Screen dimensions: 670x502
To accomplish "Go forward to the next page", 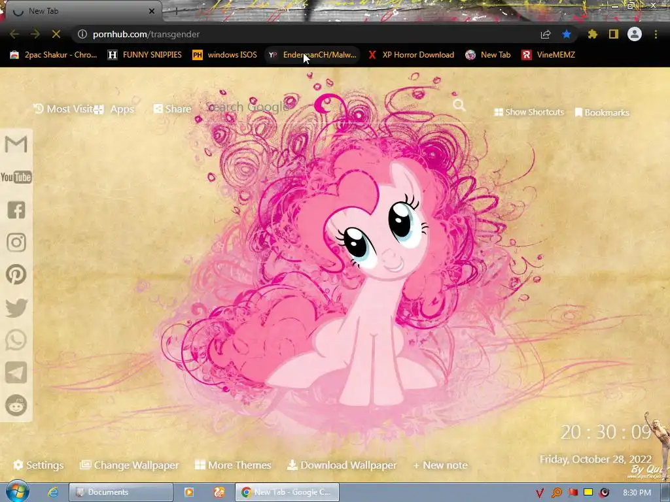I will point(35,34).
